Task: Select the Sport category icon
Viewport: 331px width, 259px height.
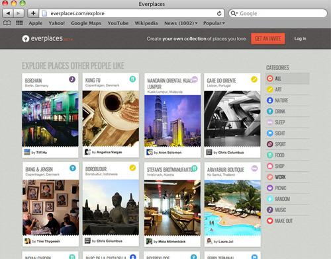Action: 269,144
